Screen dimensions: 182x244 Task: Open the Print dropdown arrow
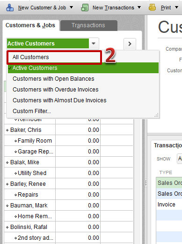tap(176, 8)
